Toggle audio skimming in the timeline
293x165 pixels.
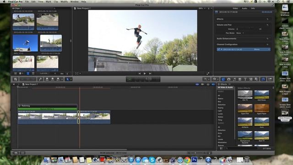[x=202, y=84]
